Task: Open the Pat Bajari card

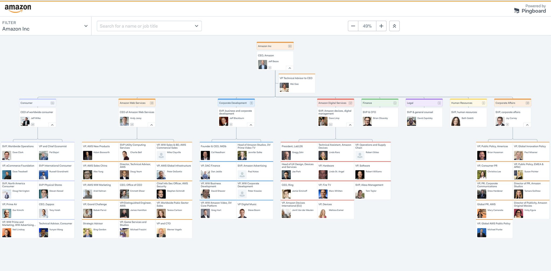Action: coord(56,152)
